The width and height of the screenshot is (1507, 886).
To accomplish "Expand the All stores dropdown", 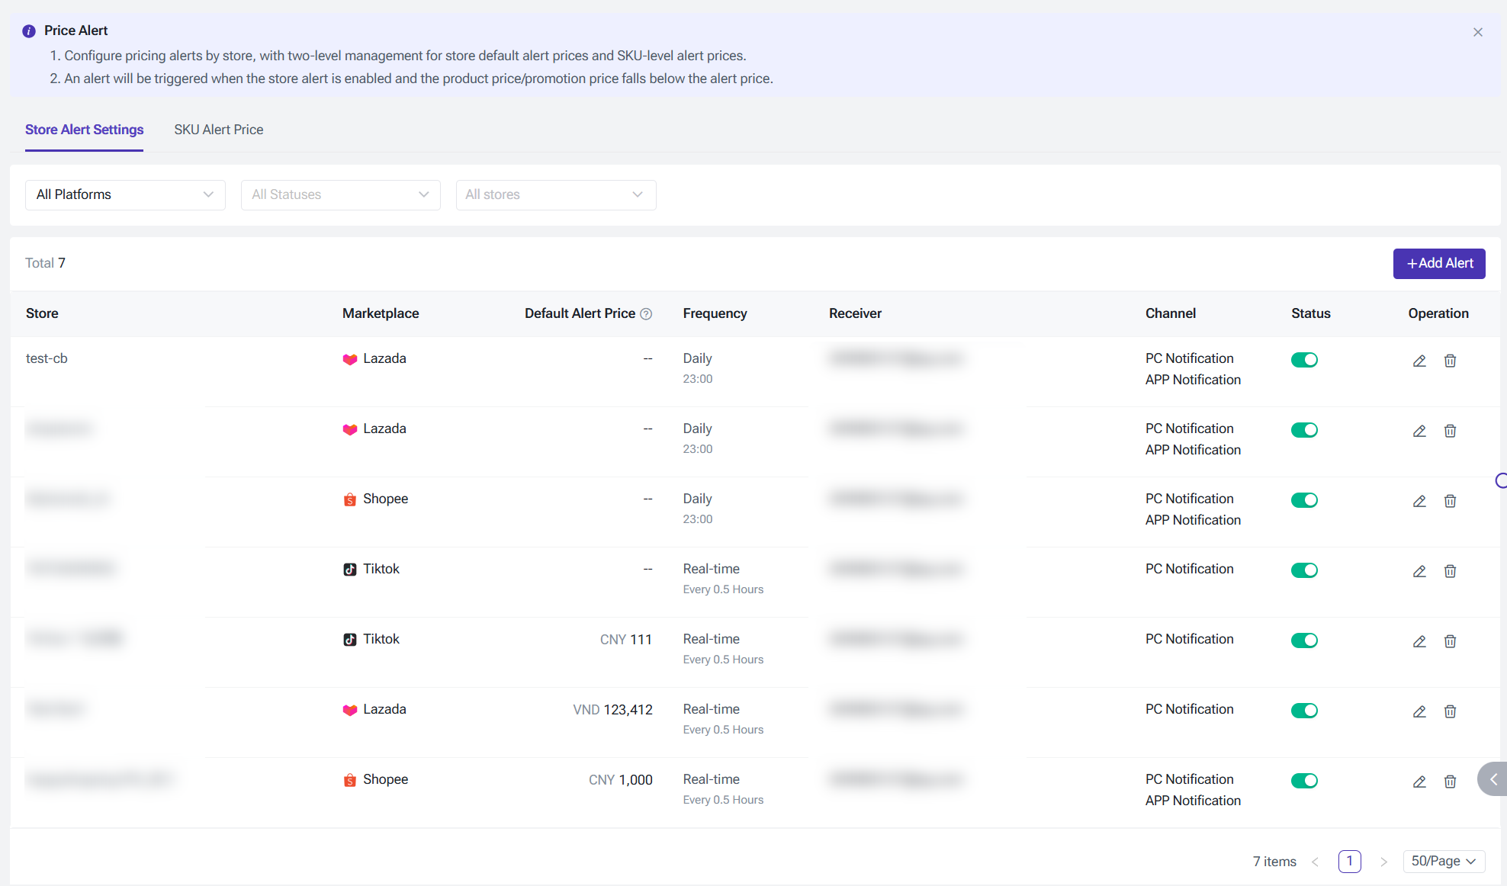I will pyautogui.click(x=556, y=194).
